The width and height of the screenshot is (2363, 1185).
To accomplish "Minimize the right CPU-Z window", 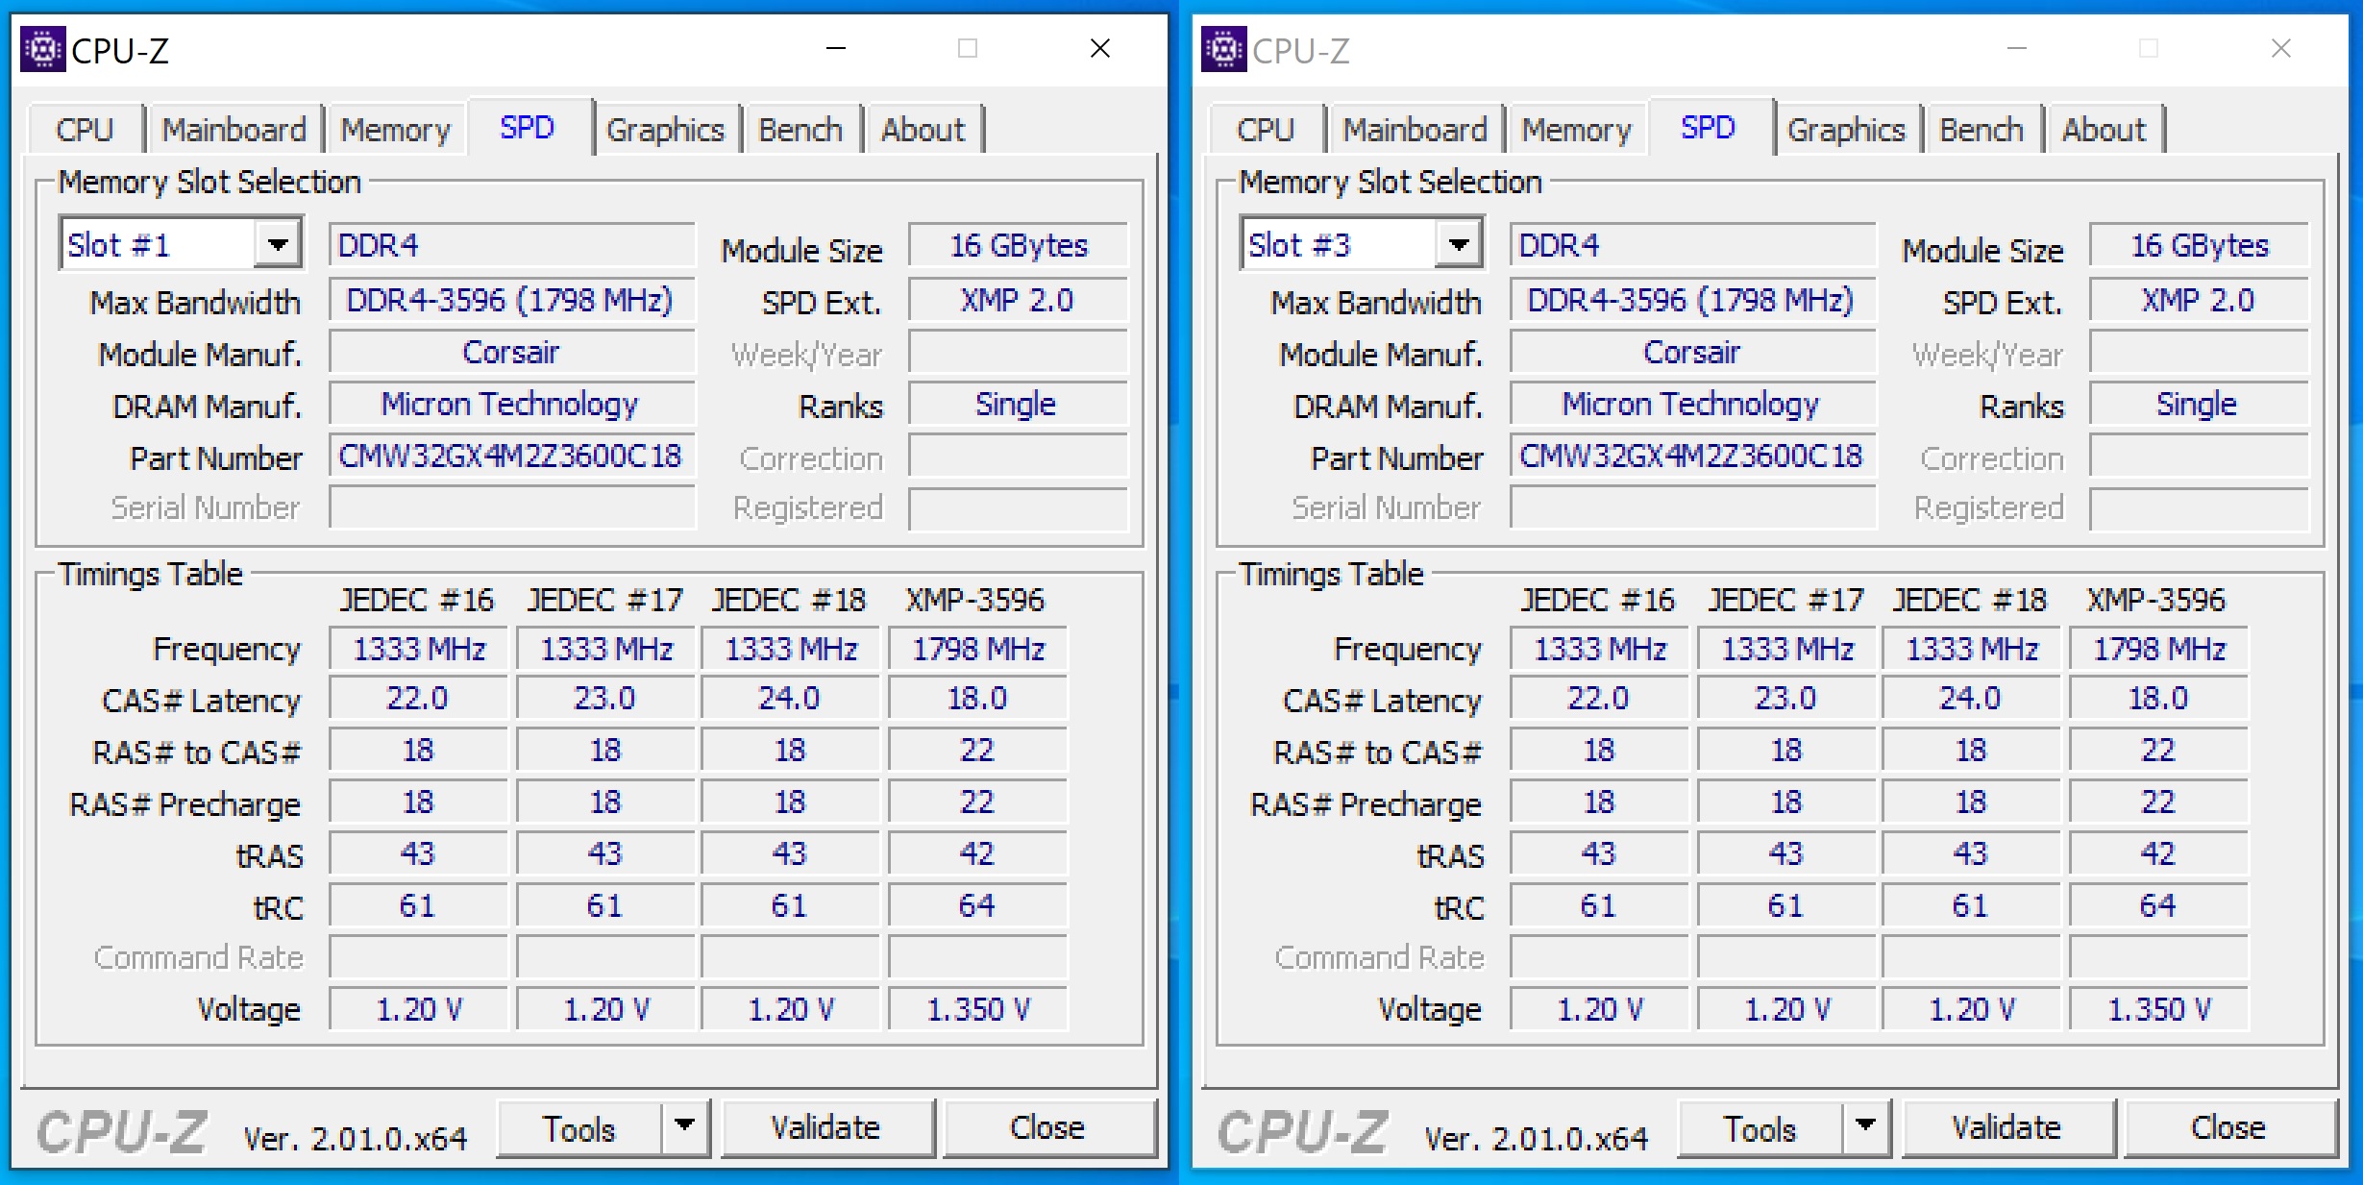I will click(x=2017, y=48).
